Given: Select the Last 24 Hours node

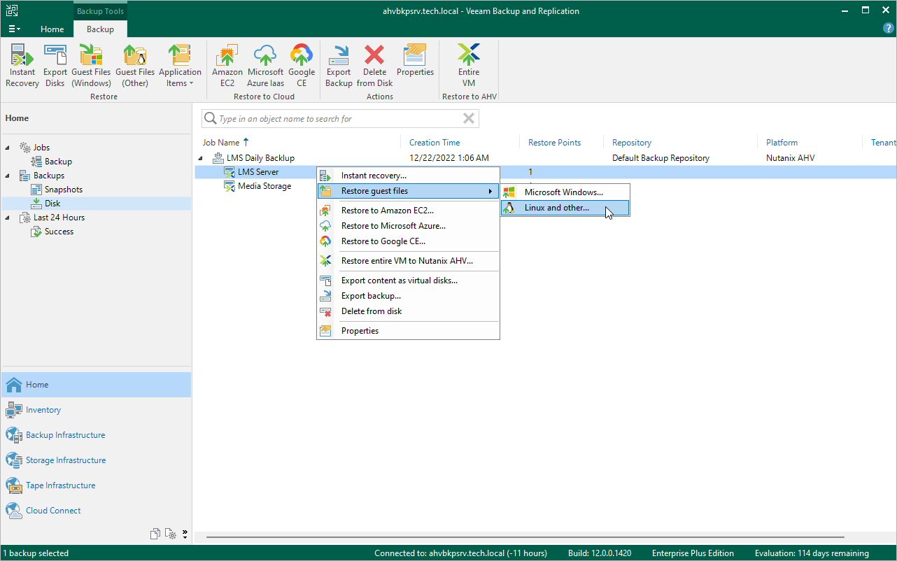Looking at the screenshot, I should [59, 218].
